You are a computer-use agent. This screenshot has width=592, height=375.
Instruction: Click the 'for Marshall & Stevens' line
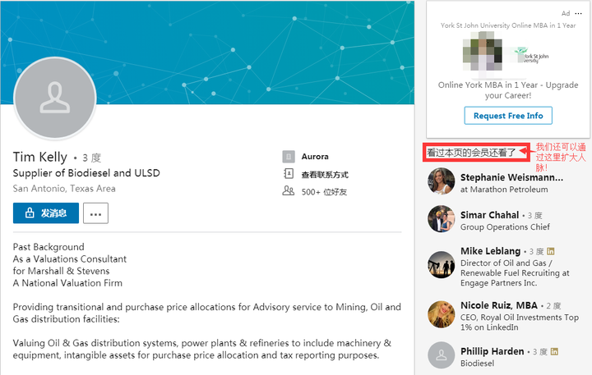pyautogui.click(x=61, y=271)
